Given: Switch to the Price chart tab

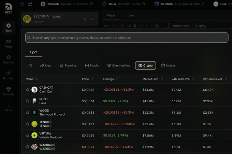Looking at the screenshot, I should (x=111, y=15).
